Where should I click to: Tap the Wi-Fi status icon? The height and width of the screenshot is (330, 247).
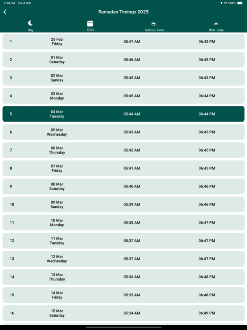click(225, 3)
